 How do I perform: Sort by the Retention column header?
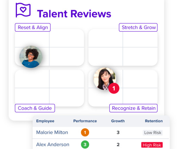[x=154, y=121]
